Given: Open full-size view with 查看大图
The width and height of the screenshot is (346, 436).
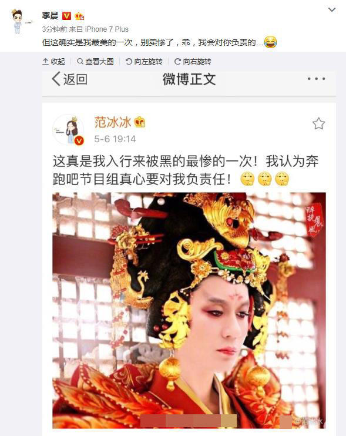Looking at the screenshot, I should pos(95,62).
